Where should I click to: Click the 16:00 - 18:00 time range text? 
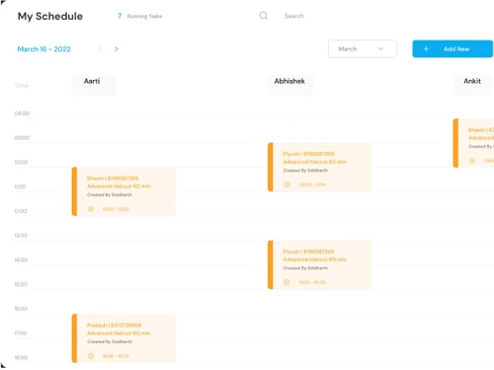pyautogui.click(x=116, y=356)
